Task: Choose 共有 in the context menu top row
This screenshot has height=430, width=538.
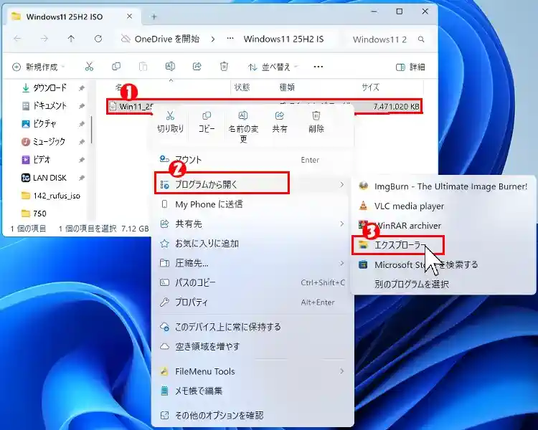Action: (x=280, y=122)
